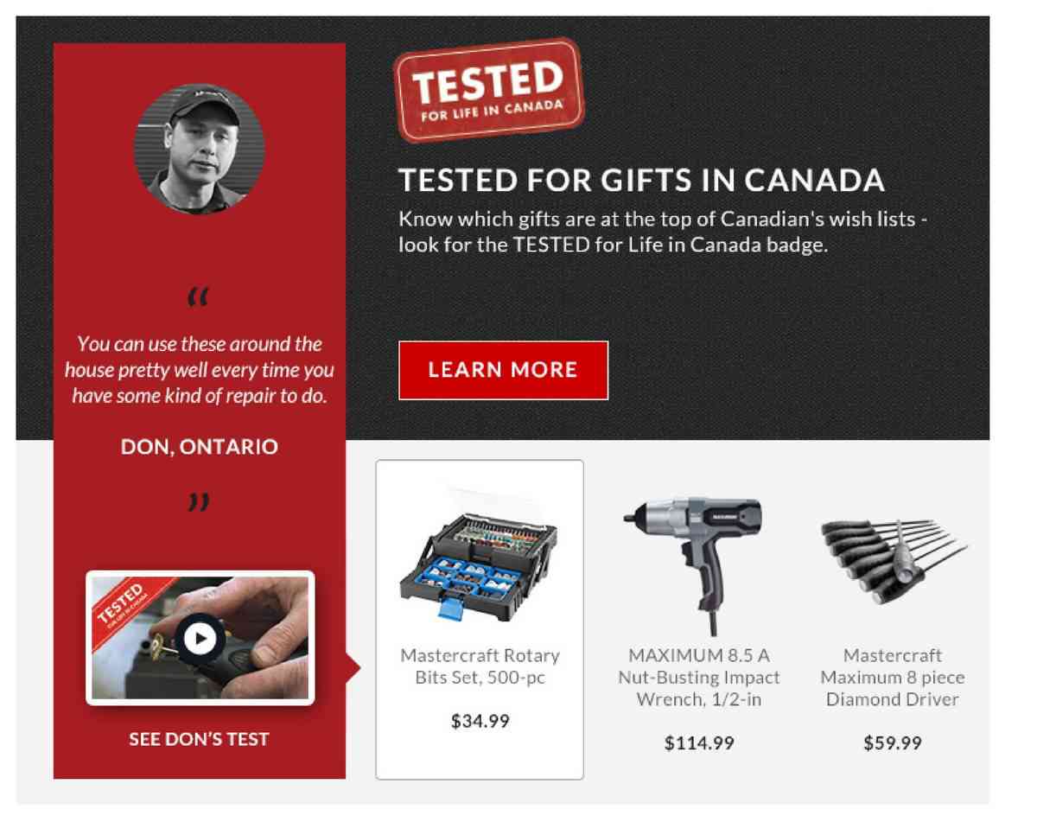
Task: Play Don's test video
Action: pos(200,639)
